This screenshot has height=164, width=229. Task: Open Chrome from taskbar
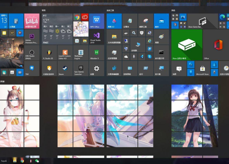22,161
